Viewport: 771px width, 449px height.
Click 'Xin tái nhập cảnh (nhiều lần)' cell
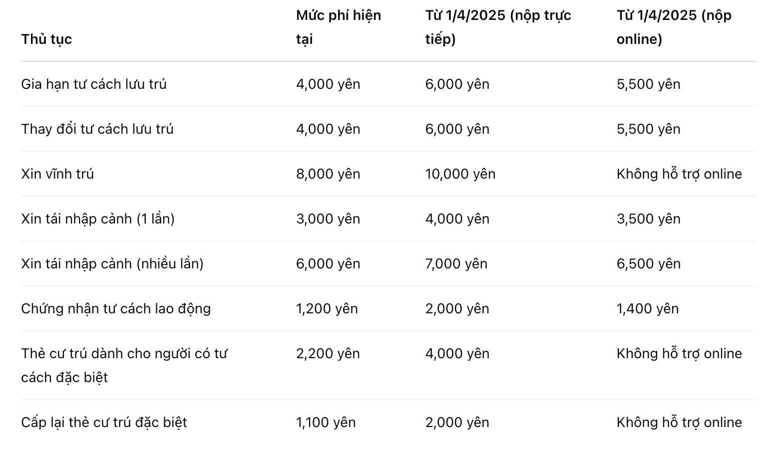tap(112, 263)
